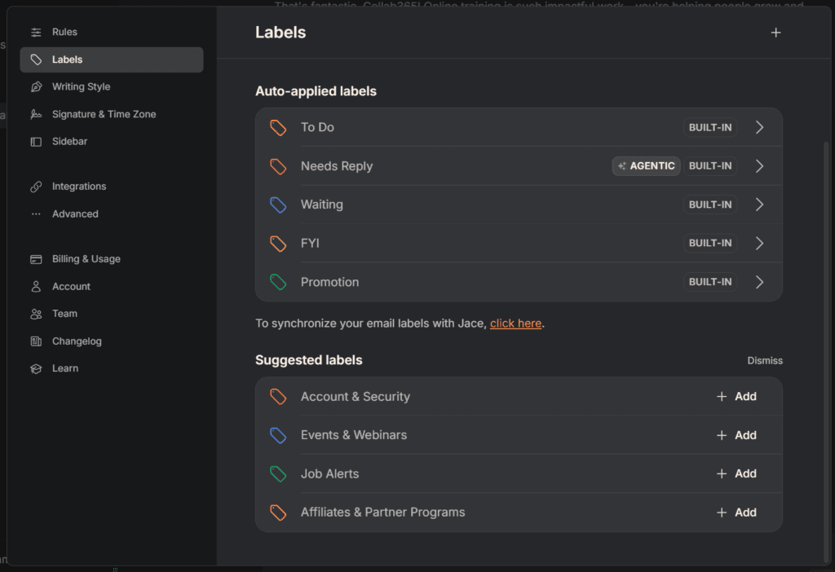Follow the 'click here' synchronize link

(x=515, y=323)
